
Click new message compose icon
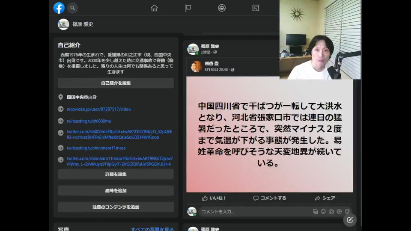[x=350, y=220]
